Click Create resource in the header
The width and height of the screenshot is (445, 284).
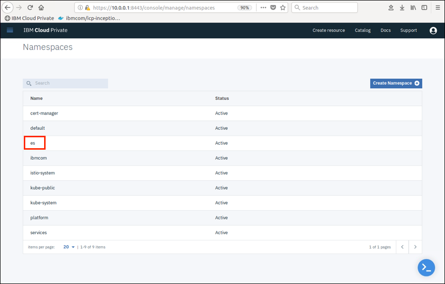point(329,30)
